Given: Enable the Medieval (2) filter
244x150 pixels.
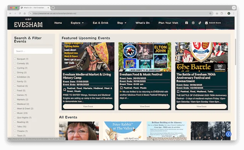Looking at the screenshot, I should [15, 104].
